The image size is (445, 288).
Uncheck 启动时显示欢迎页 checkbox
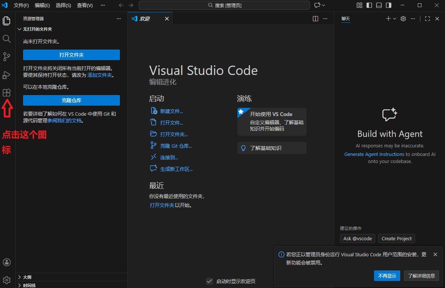click(x=209, y=281)
